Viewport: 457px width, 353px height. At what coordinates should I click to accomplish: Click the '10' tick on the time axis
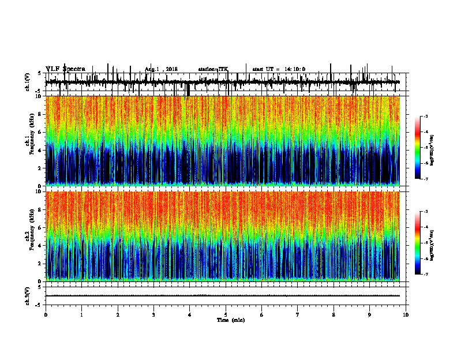[x=406, y=315]
